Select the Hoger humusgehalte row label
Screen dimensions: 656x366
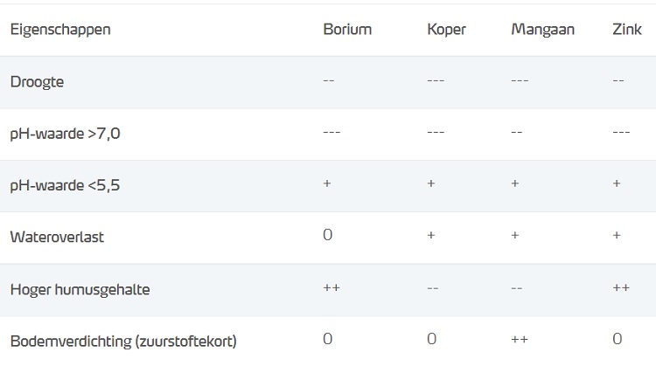point(80,290)
